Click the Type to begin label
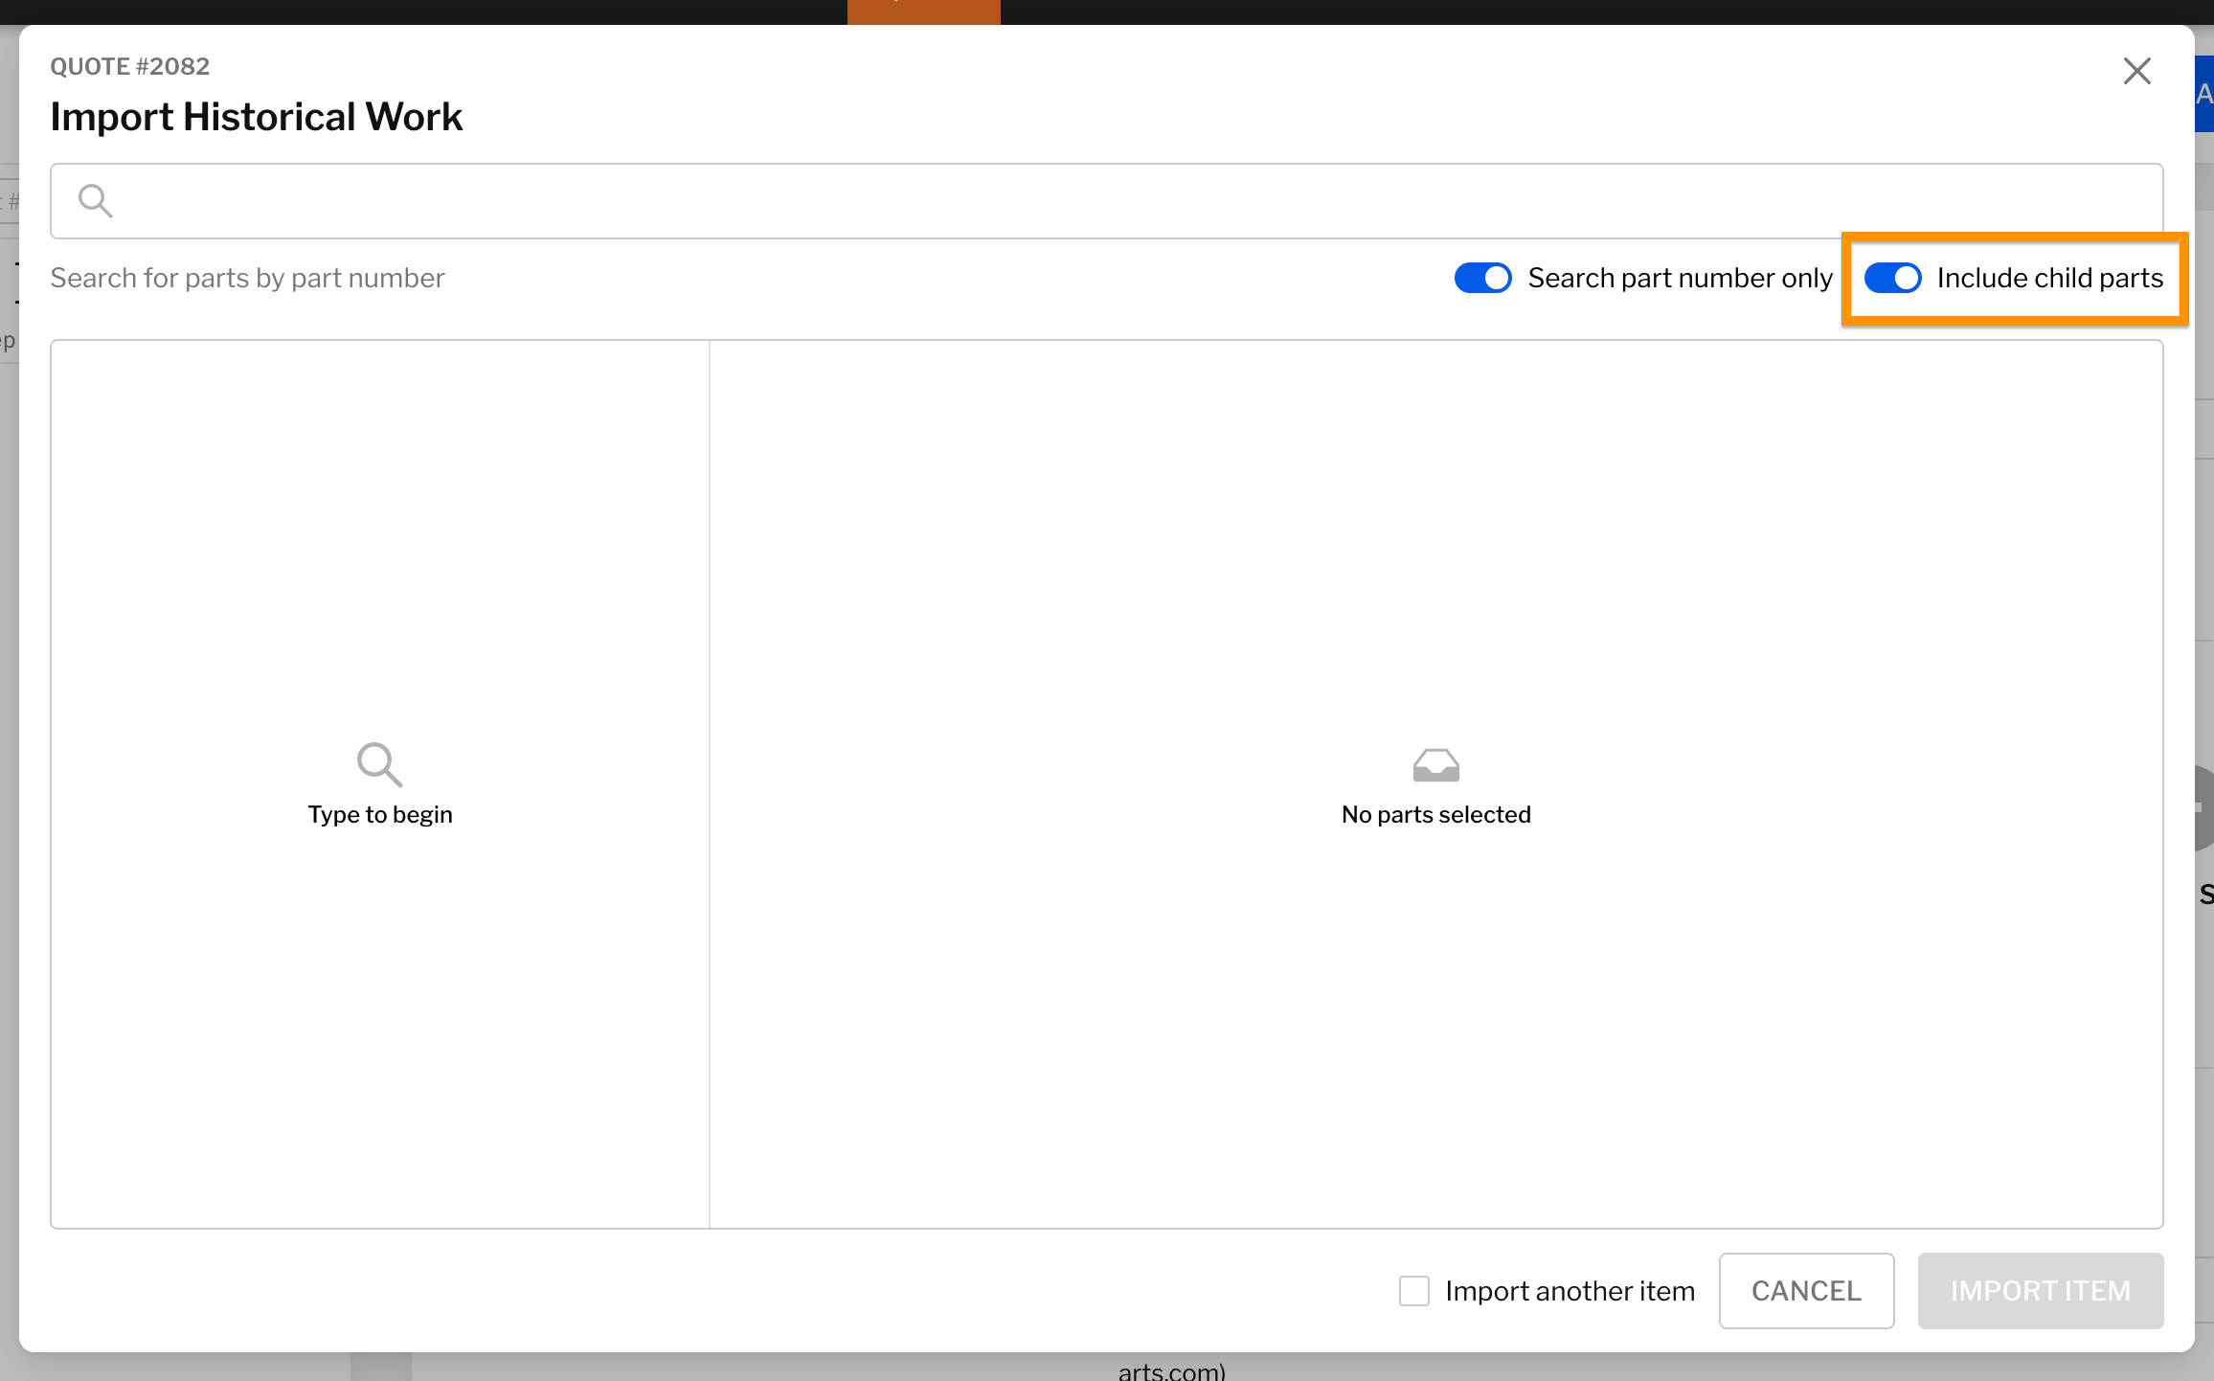Viewport: 2214px width, 1381px height. (x=379, y=815)
